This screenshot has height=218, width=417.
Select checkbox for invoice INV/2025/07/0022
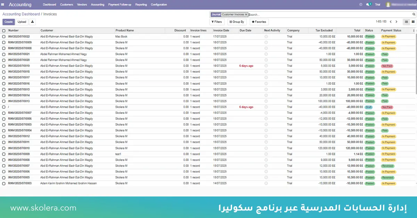pyautogui.click(x=4, y=36)
